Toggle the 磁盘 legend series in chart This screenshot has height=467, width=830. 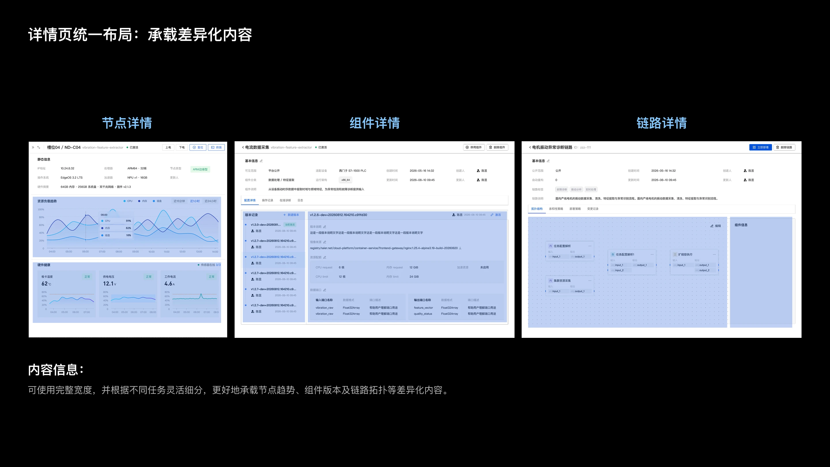[157, 201]
